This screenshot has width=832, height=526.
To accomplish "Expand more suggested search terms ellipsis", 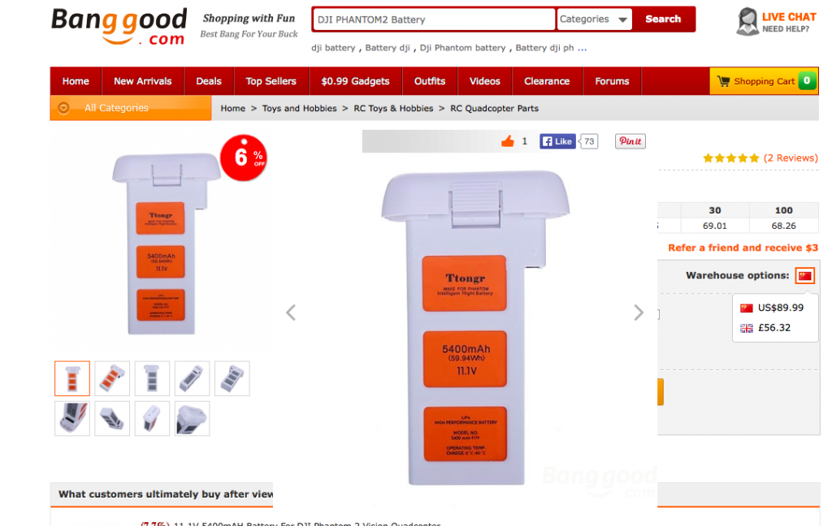I will pos(582,48).
